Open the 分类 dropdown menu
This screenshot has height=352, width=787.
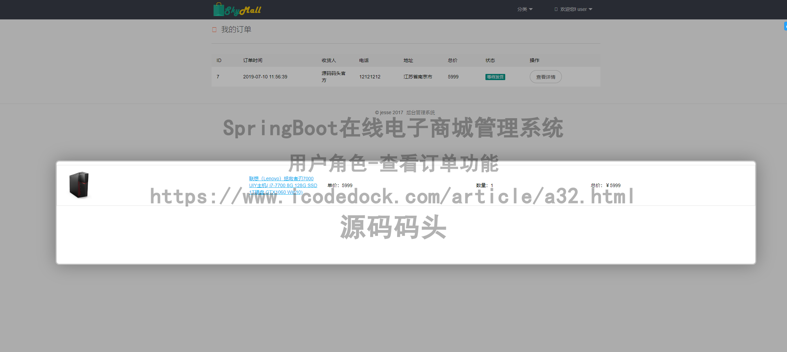524,9
